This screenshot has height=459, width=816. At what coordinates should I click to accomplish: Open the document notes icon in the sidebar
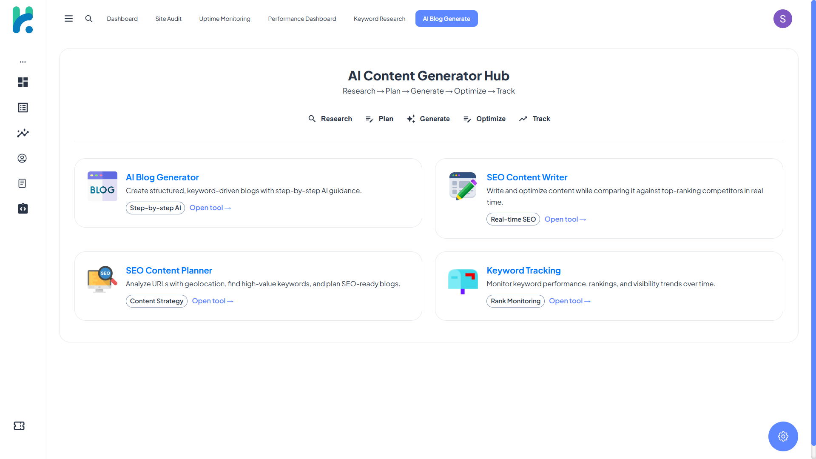point(23,183)
